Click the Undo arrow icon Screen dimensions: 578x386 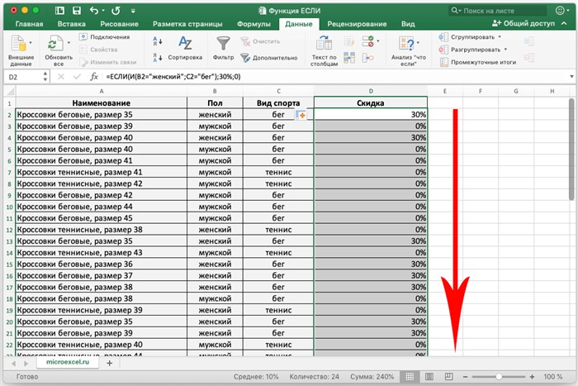pos(94,11)
